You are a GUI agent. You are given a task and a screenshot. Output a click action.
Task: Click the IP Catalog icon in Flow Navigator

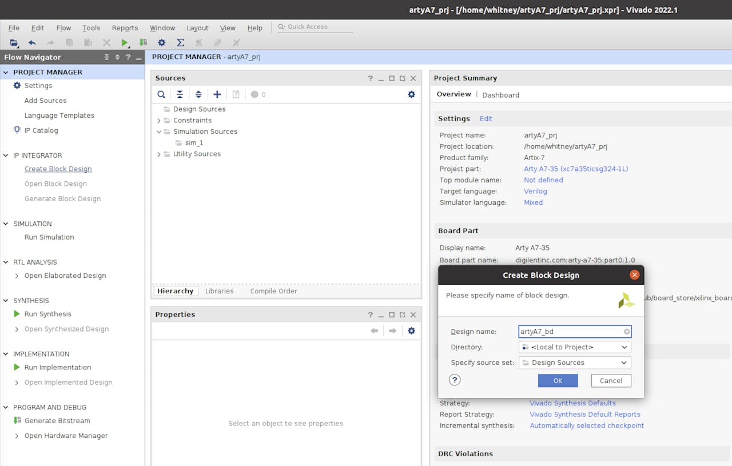tap(17, 130)
